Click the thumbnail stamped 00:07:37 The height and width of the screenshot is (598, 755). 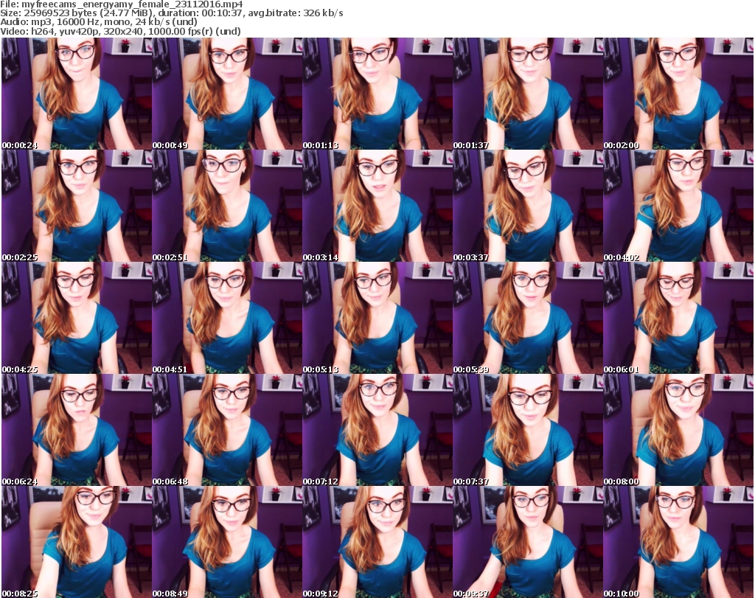[x=528, y=430]
